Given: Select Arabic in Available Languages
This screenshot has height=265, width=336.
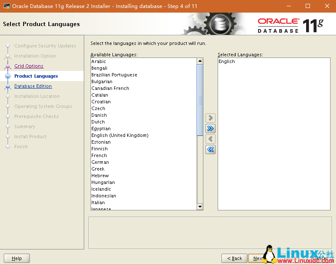Looking at the screenshot, I should (144, 61).
